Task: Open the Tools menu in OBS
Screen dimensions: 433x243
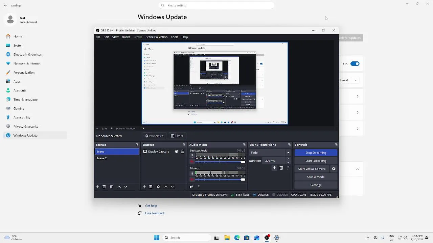Action: click(174, 37)
